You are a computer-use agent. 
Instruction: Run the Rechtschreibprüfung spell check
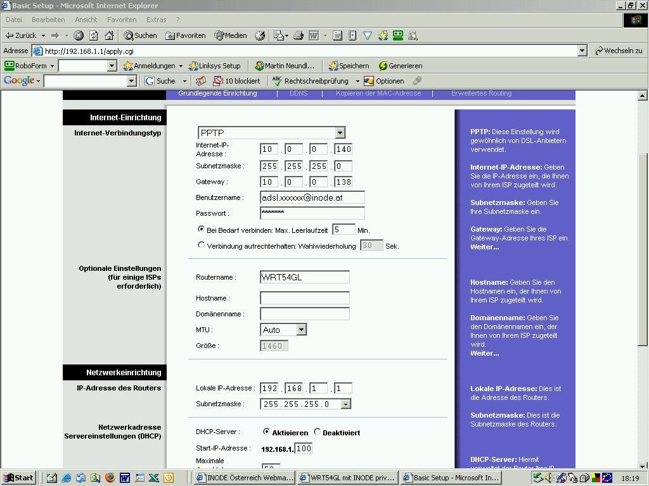tap(311, 81)
